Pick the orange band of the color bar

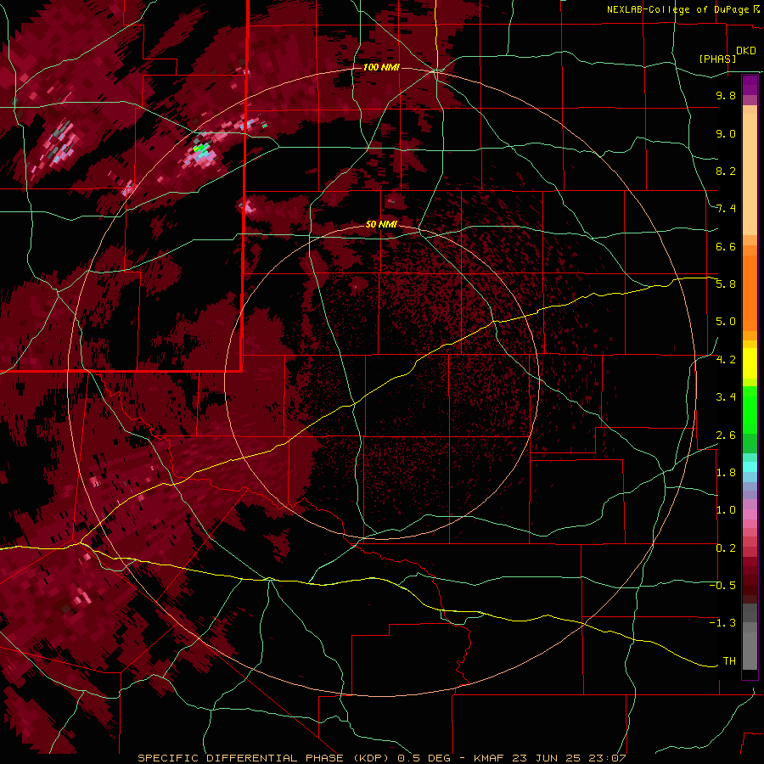(750, 292)
